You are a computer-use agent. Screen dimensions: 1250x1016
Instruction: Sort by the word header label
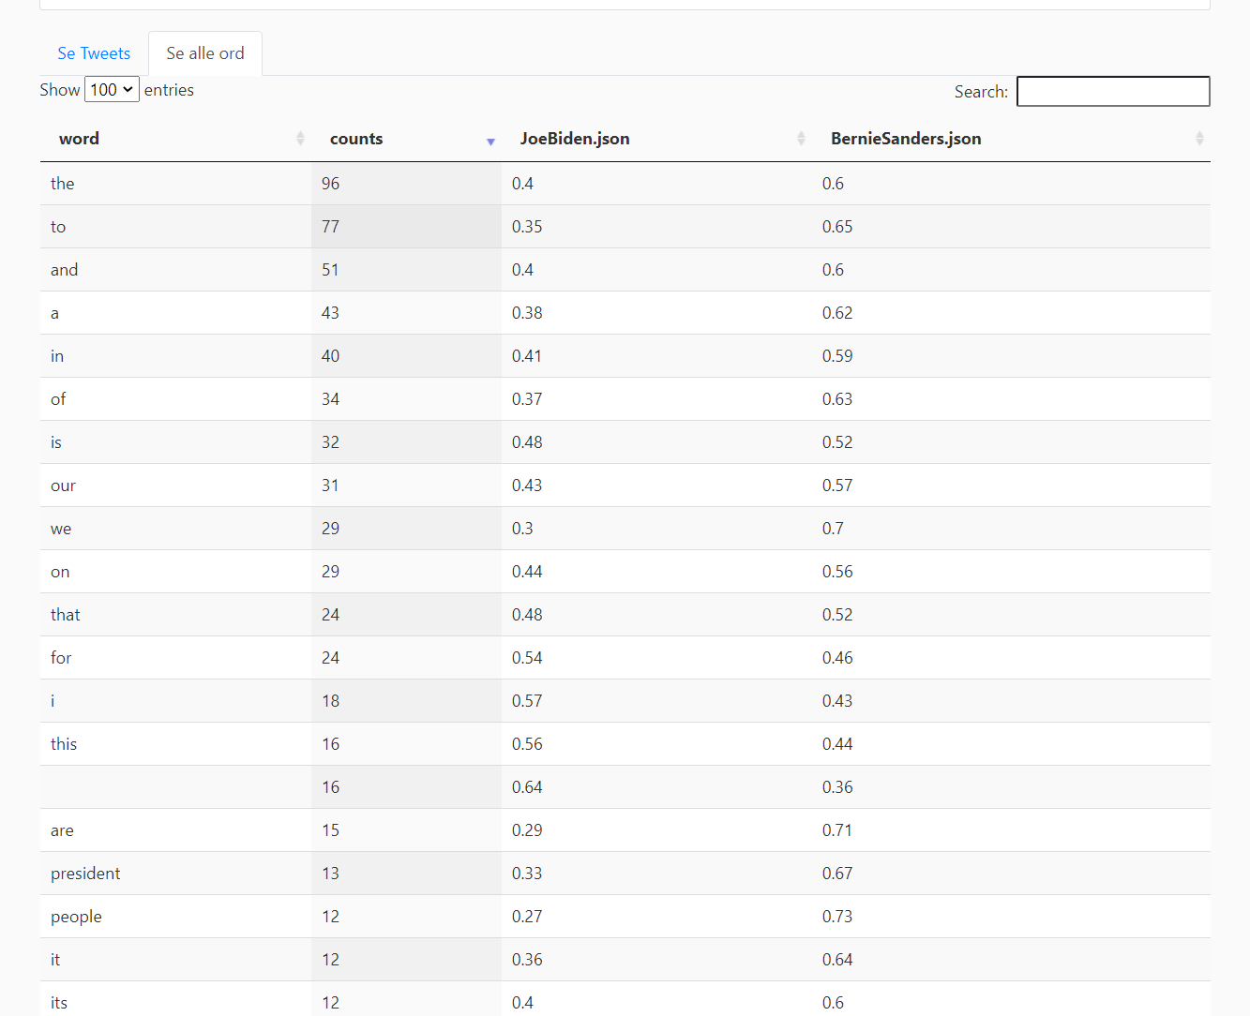[79, 139]
